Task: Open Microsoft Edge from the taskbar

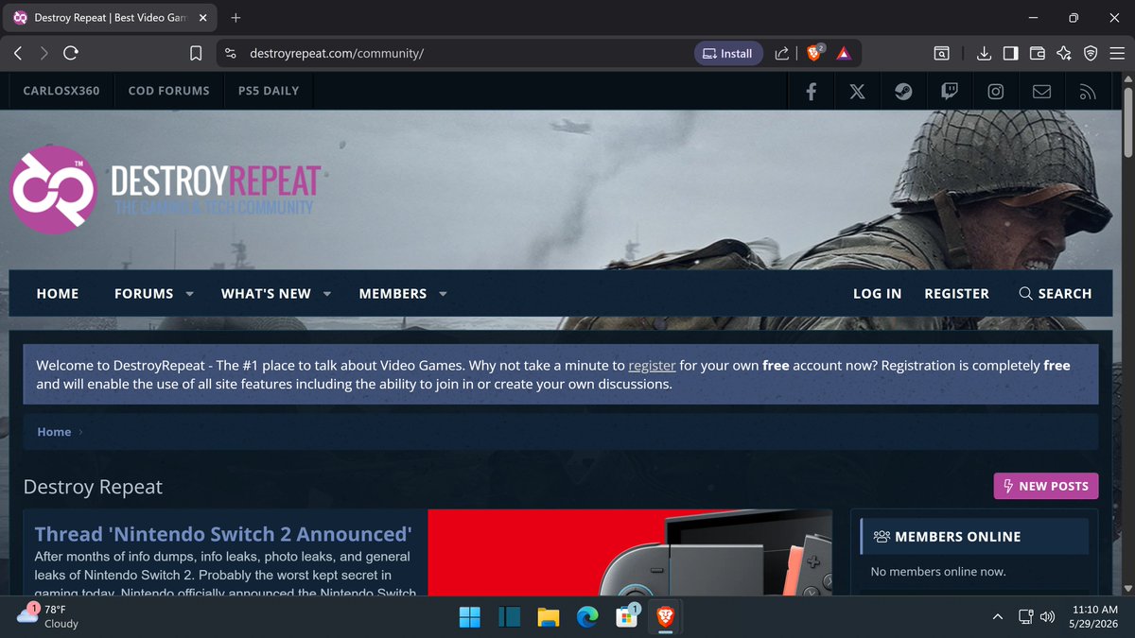Action: (x=588, y=617)
